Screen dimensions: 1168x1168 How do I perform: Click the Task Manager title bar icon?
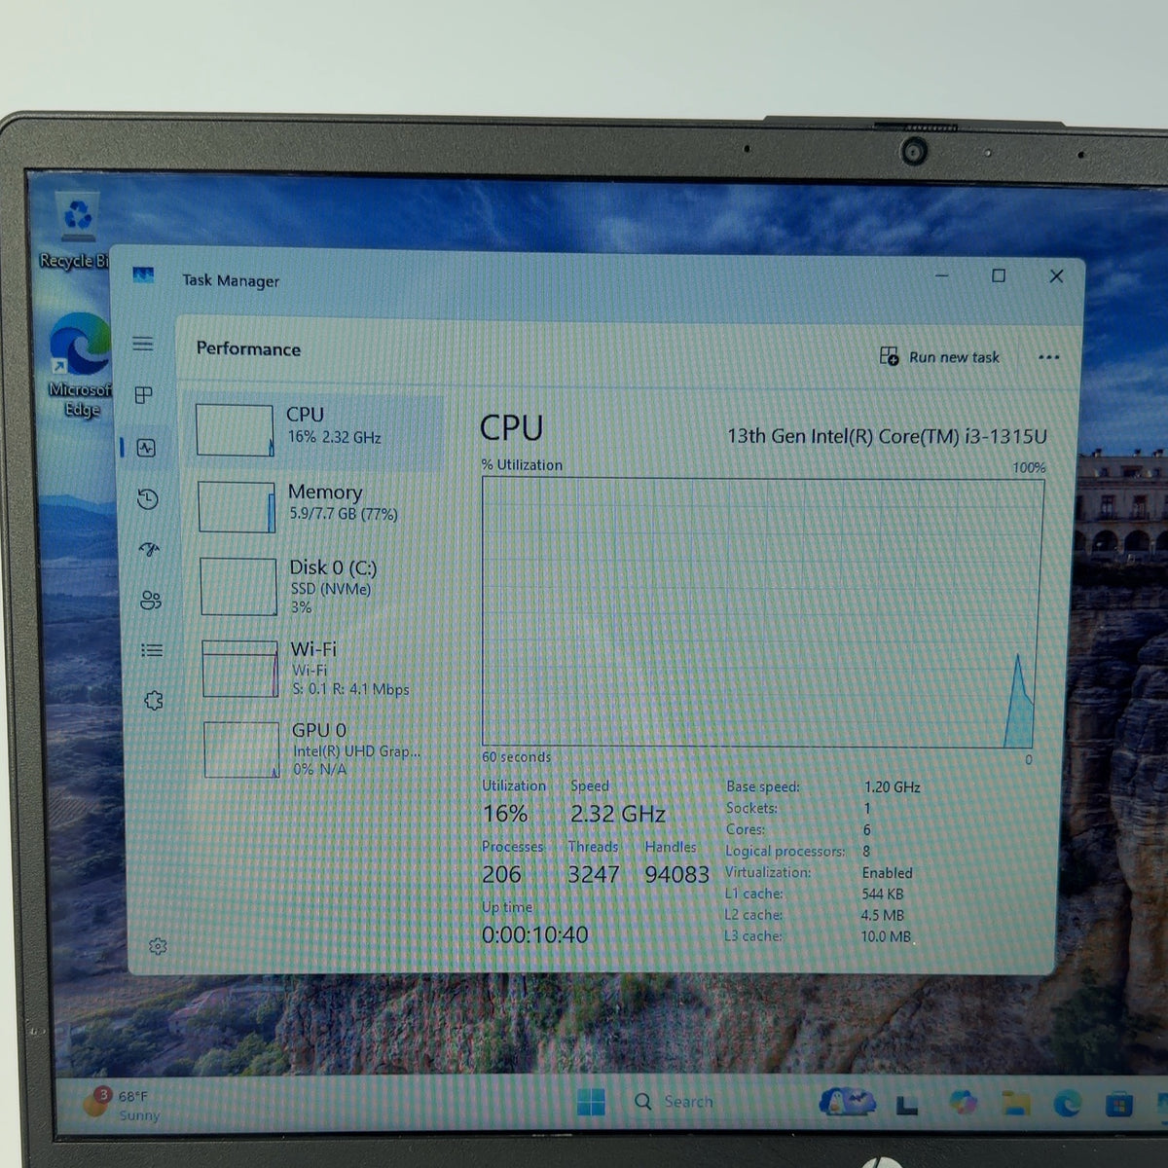click(143, 276)
